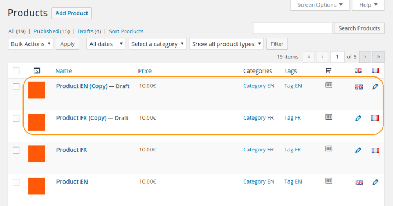Click the Add Product button
The height and width of the screenshot is (206, 393).
tap(72, 13)
